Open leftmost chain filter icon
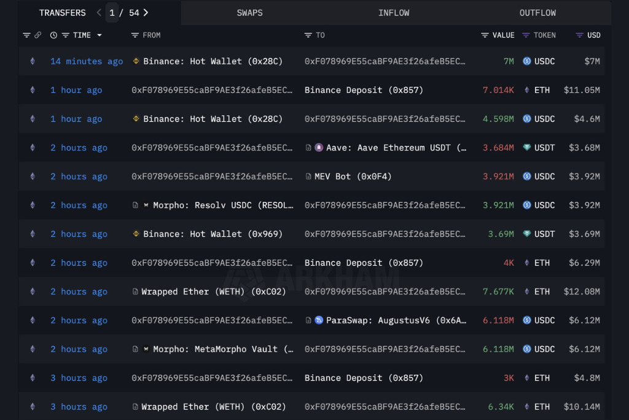629x420 pixels. (26, 35)
